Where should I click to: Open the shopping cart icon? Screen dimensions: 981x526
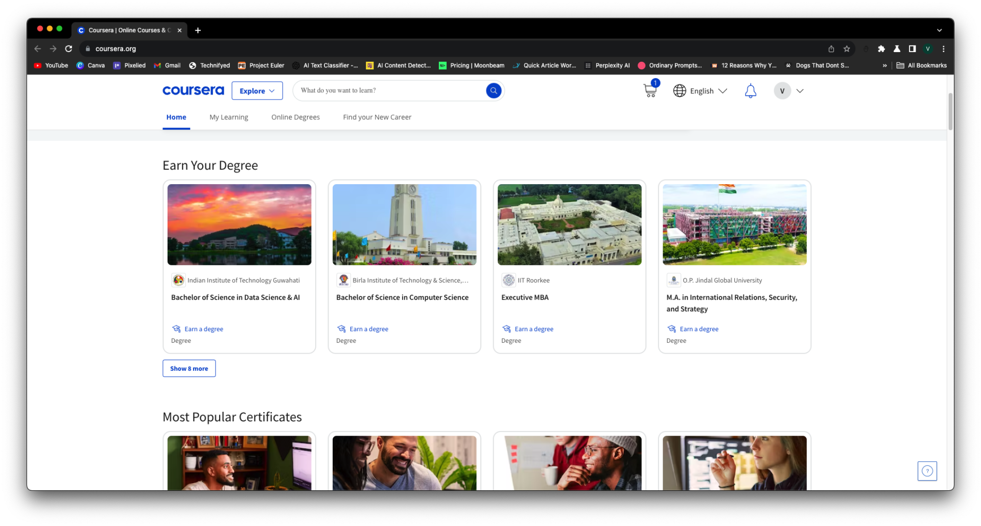[x=650, y=90]
